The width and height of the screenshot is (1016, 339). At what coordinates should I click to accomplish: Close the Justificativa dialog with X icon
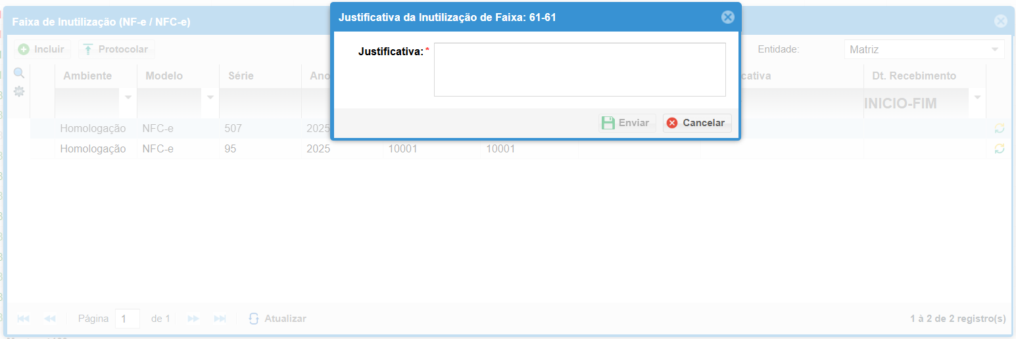(x=727, y=17)
